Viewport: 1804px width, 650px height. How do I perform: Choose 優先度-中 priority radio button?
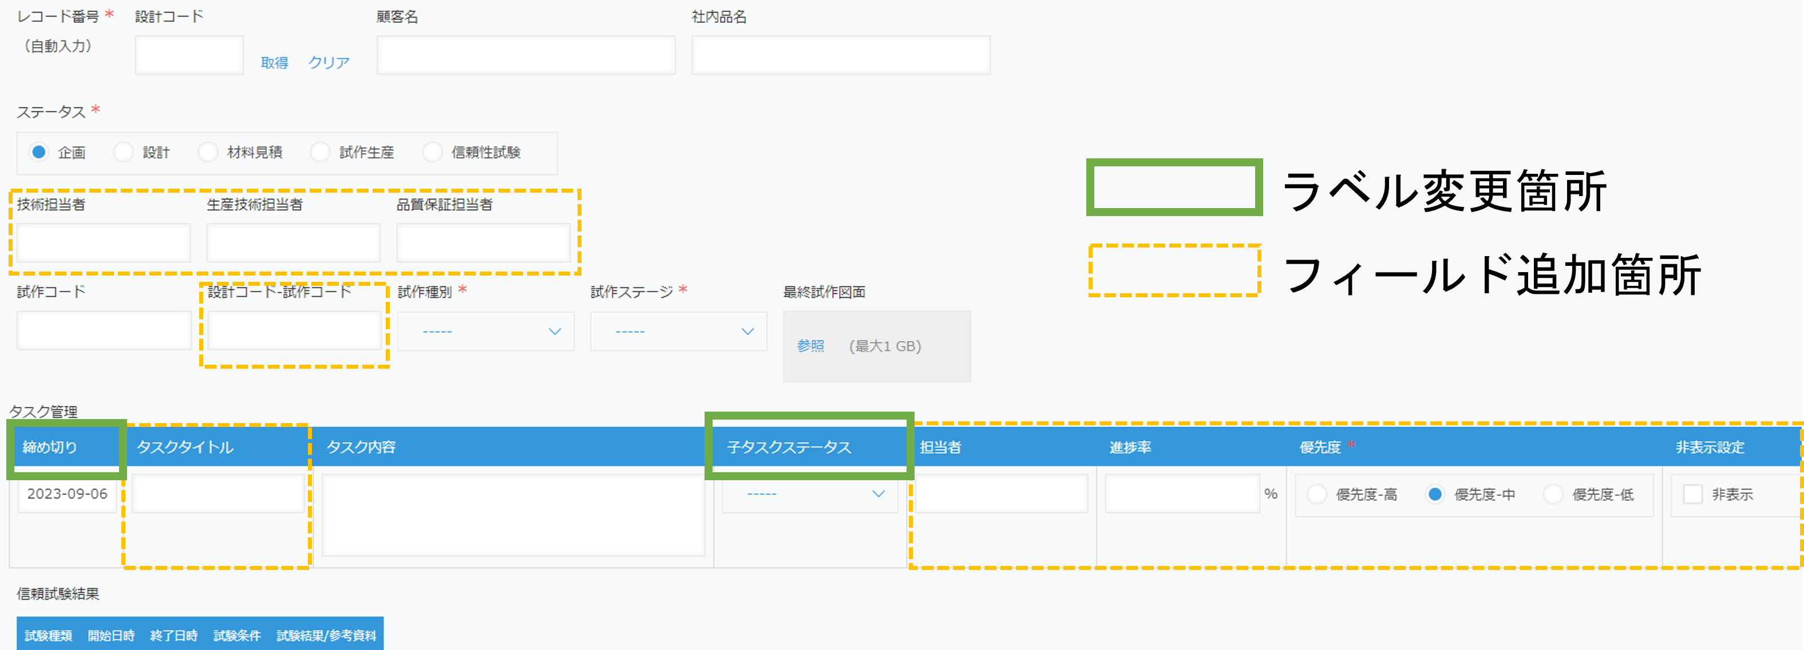(1435, 494)
